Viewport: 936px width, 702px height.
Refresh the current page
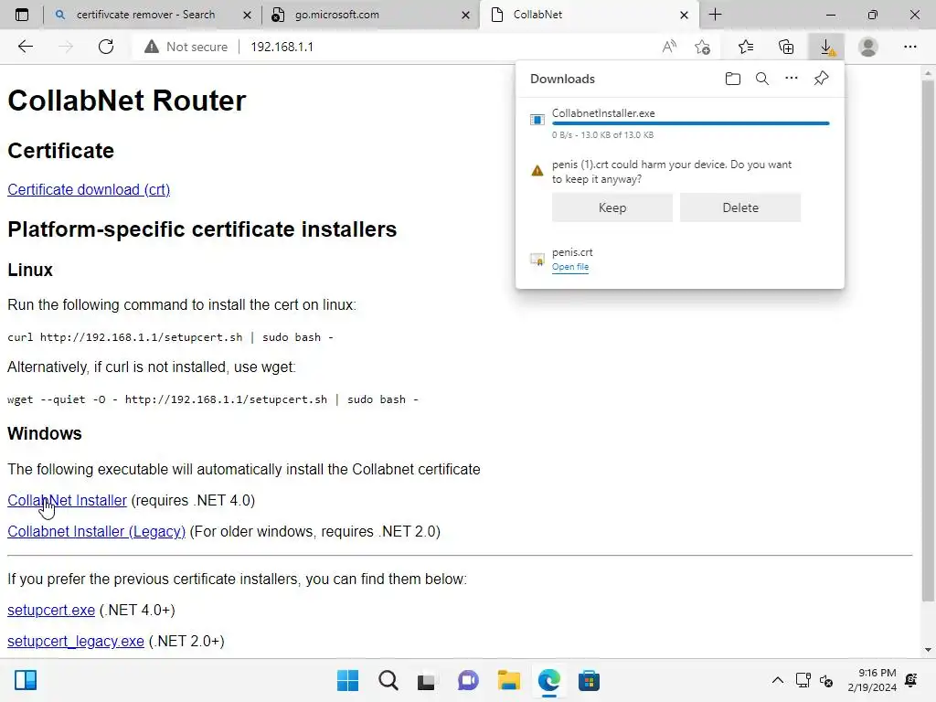[106, 47]
